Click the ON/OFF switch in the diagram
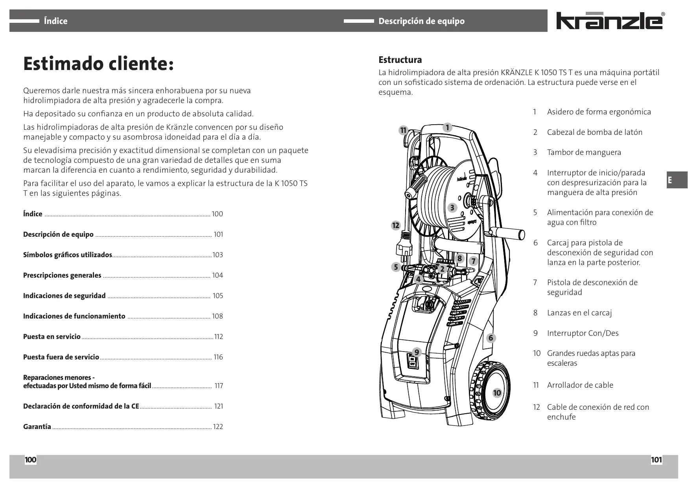This screenshot has height=488, width=688. pyautogui.click(x=412, y=362)
